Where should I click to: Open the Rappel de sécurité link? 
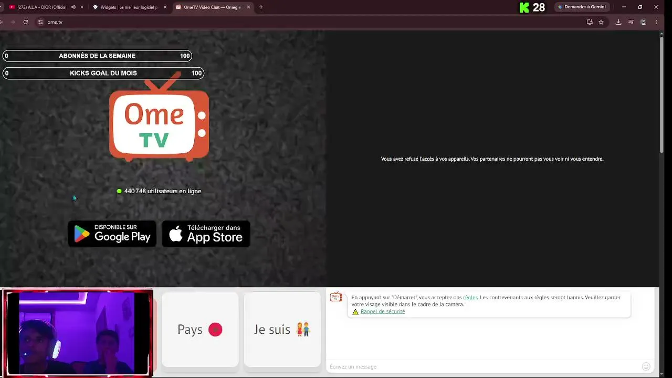click(383, 311)
